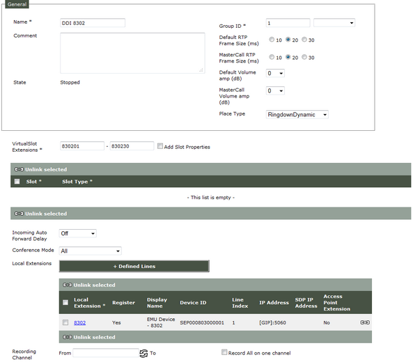The width and height of the screenshot is (413, 362).
Task: Click the Slot Type column header
Action: [x=77, y=182]
